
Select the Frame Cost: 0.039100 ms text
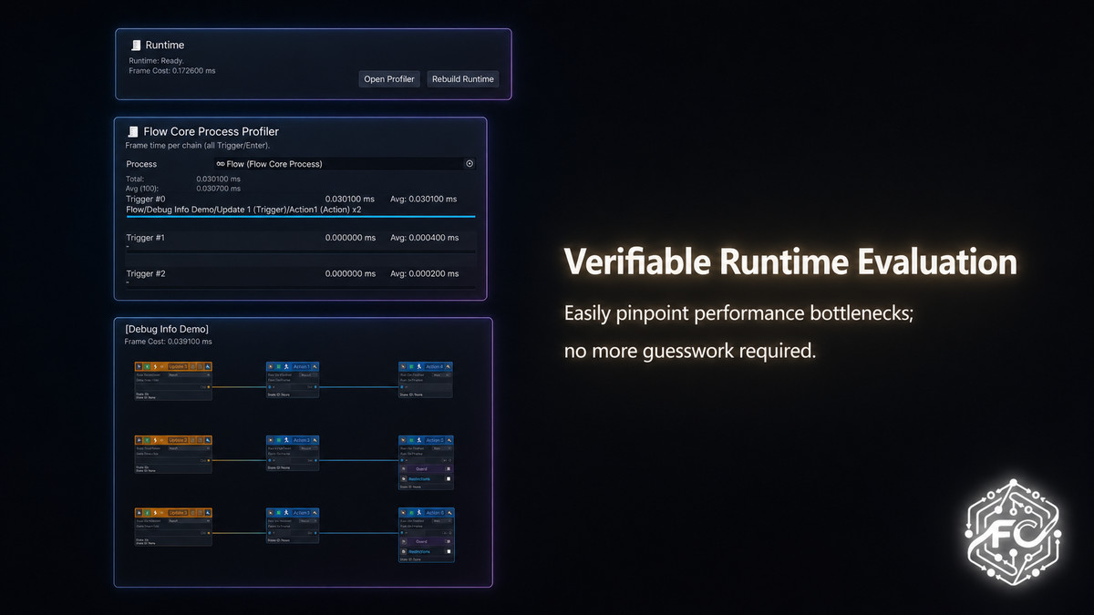tap(168, 342)
